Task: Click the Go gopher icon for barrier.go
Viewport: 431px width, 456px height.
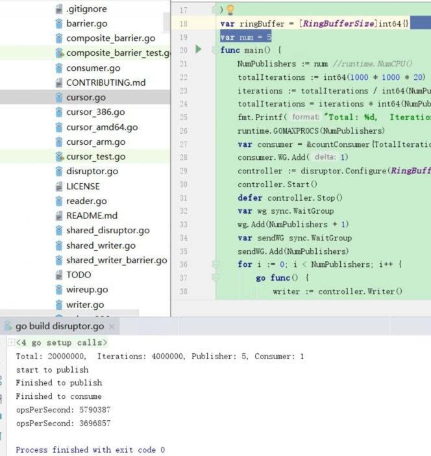Action: click(59, 24)
